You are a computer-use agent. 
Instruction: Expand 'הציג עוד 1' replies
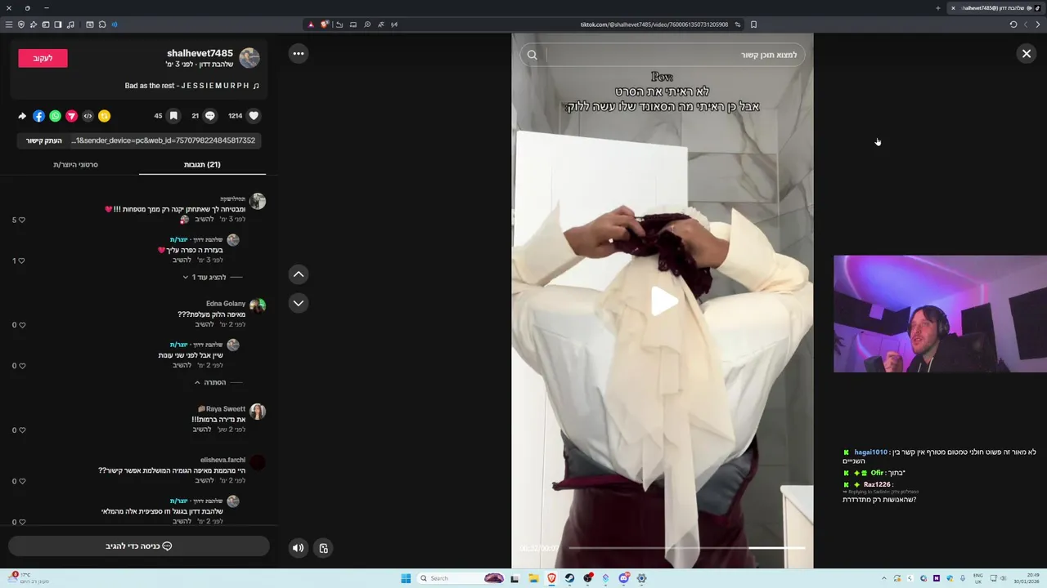click(x=209, y=278)
